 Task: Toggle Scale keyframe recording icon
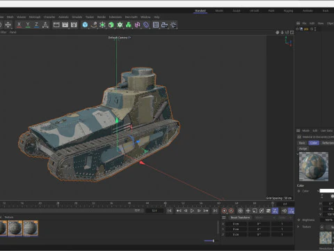pos(255,211)
